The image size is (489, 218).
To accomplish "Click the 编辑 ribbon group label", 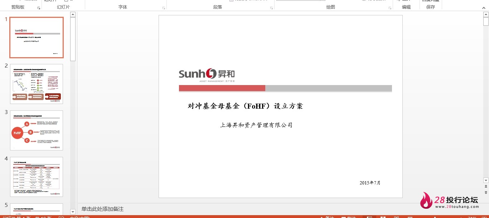I will (406, 7).
